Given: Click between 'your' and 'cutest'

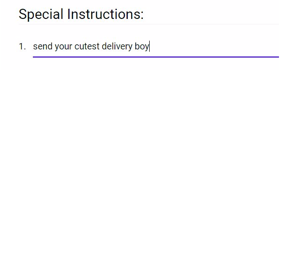Looking at the screenshot, I should (73, 46).
